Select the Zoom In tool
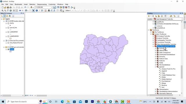The height and width of the screenshot is (104, 186). pos(2,10)
